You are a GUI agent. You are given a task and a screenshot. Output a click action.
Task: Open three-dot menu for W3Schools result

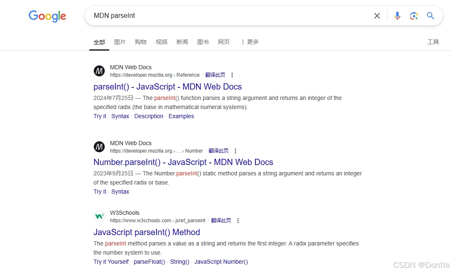(238, 221)
